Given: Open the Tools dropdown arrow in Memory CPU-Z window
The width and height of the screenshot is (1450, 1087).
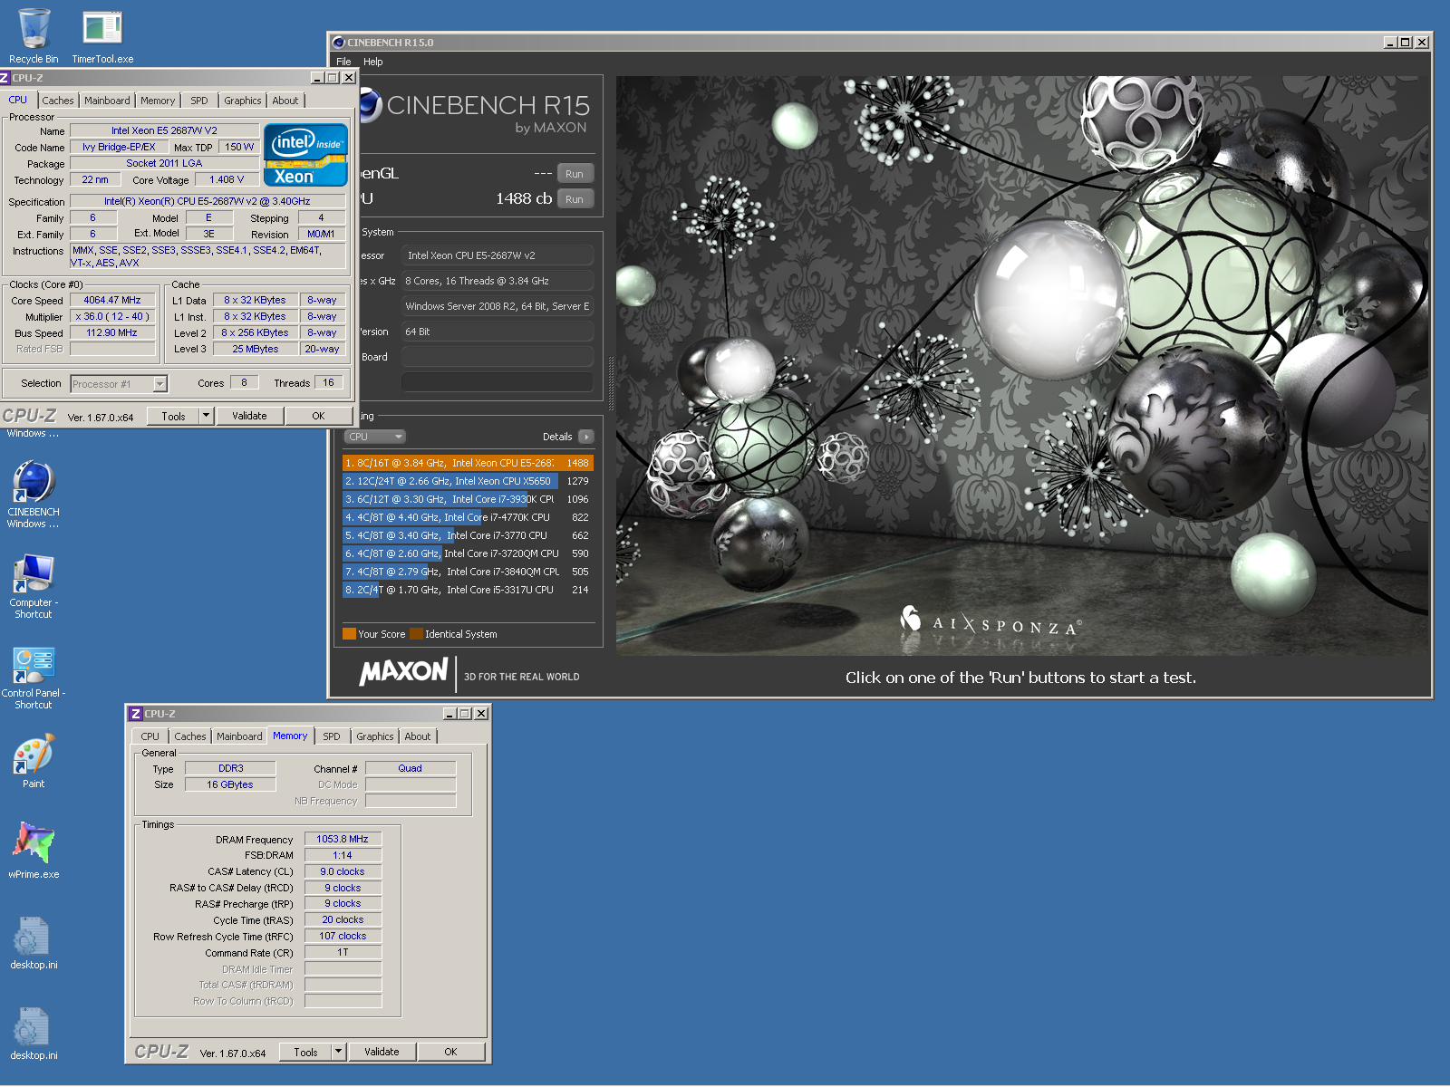Looking at the screenshot, I should tap(338, 1052).
